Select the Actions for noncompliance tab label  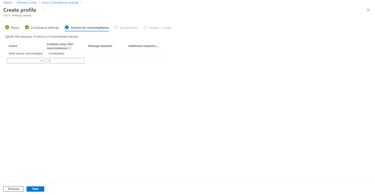[x=89, y=28]
